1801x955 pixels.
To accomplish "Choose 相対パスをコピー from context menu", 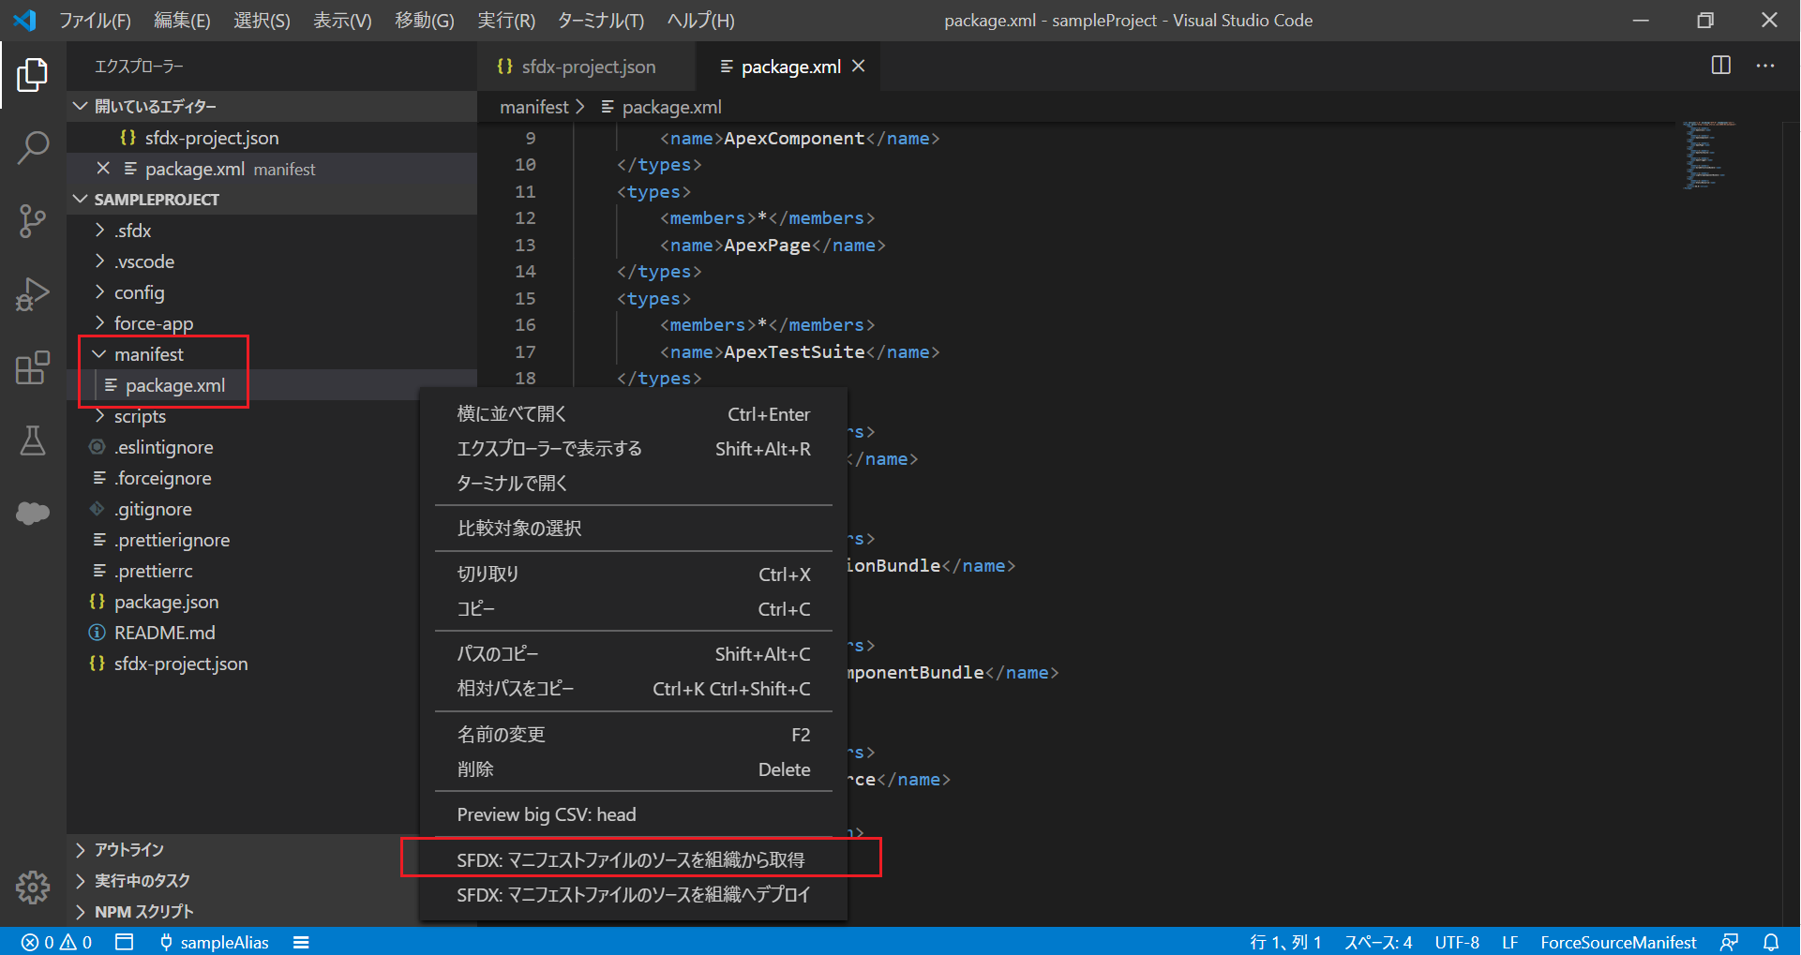I will (x=634, y=689).
